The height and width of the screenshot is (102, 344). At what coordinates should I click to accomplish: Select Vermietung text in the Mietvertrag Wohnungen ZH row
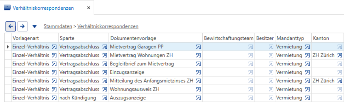289,55
